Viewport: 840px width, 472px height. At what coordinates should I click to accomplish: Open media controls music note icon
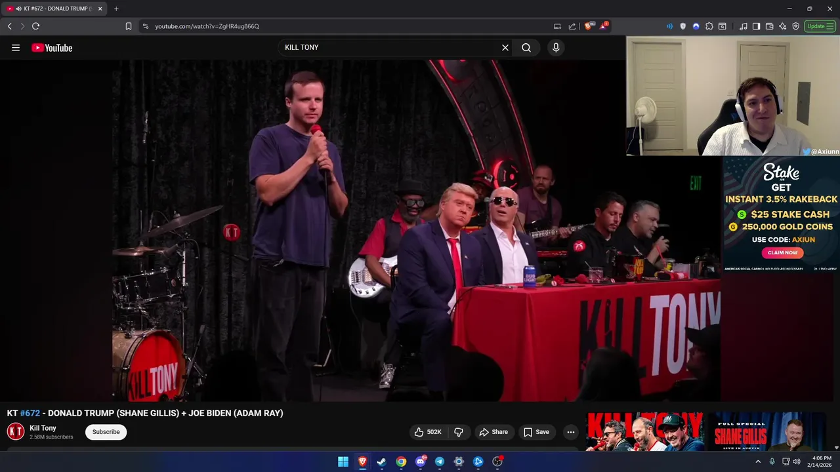point(744,26)
